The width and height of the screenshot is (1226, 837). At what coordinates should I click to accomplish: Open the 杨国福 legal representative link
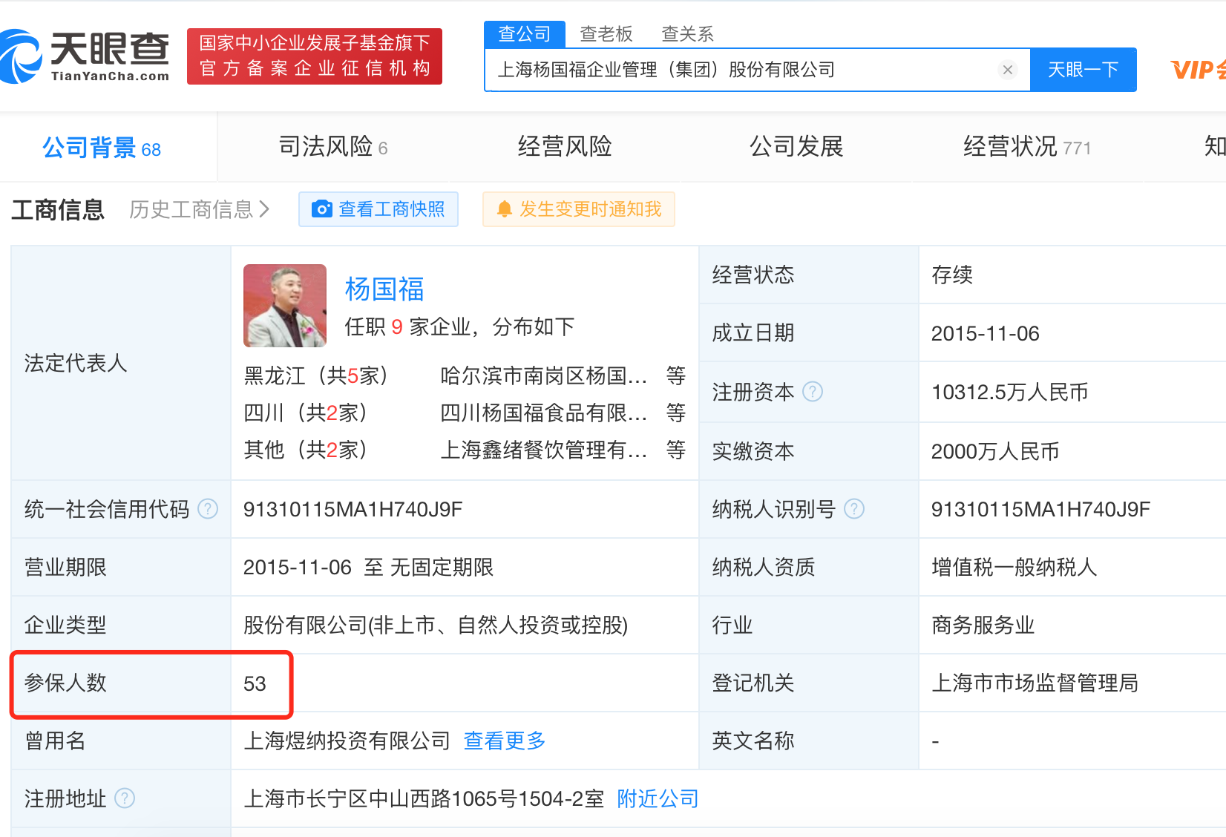(384, 289)
